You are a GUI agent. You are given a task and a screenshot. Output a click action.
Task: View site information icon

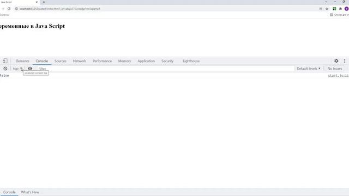tap(16, 9)
